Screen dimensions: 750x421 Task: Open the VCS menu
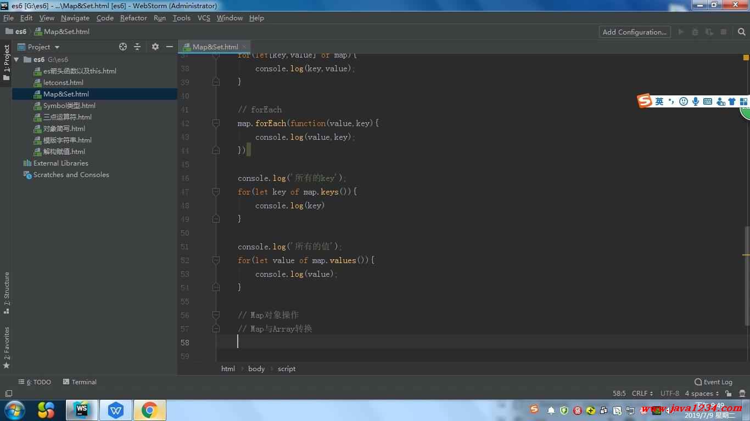(204, 18)
